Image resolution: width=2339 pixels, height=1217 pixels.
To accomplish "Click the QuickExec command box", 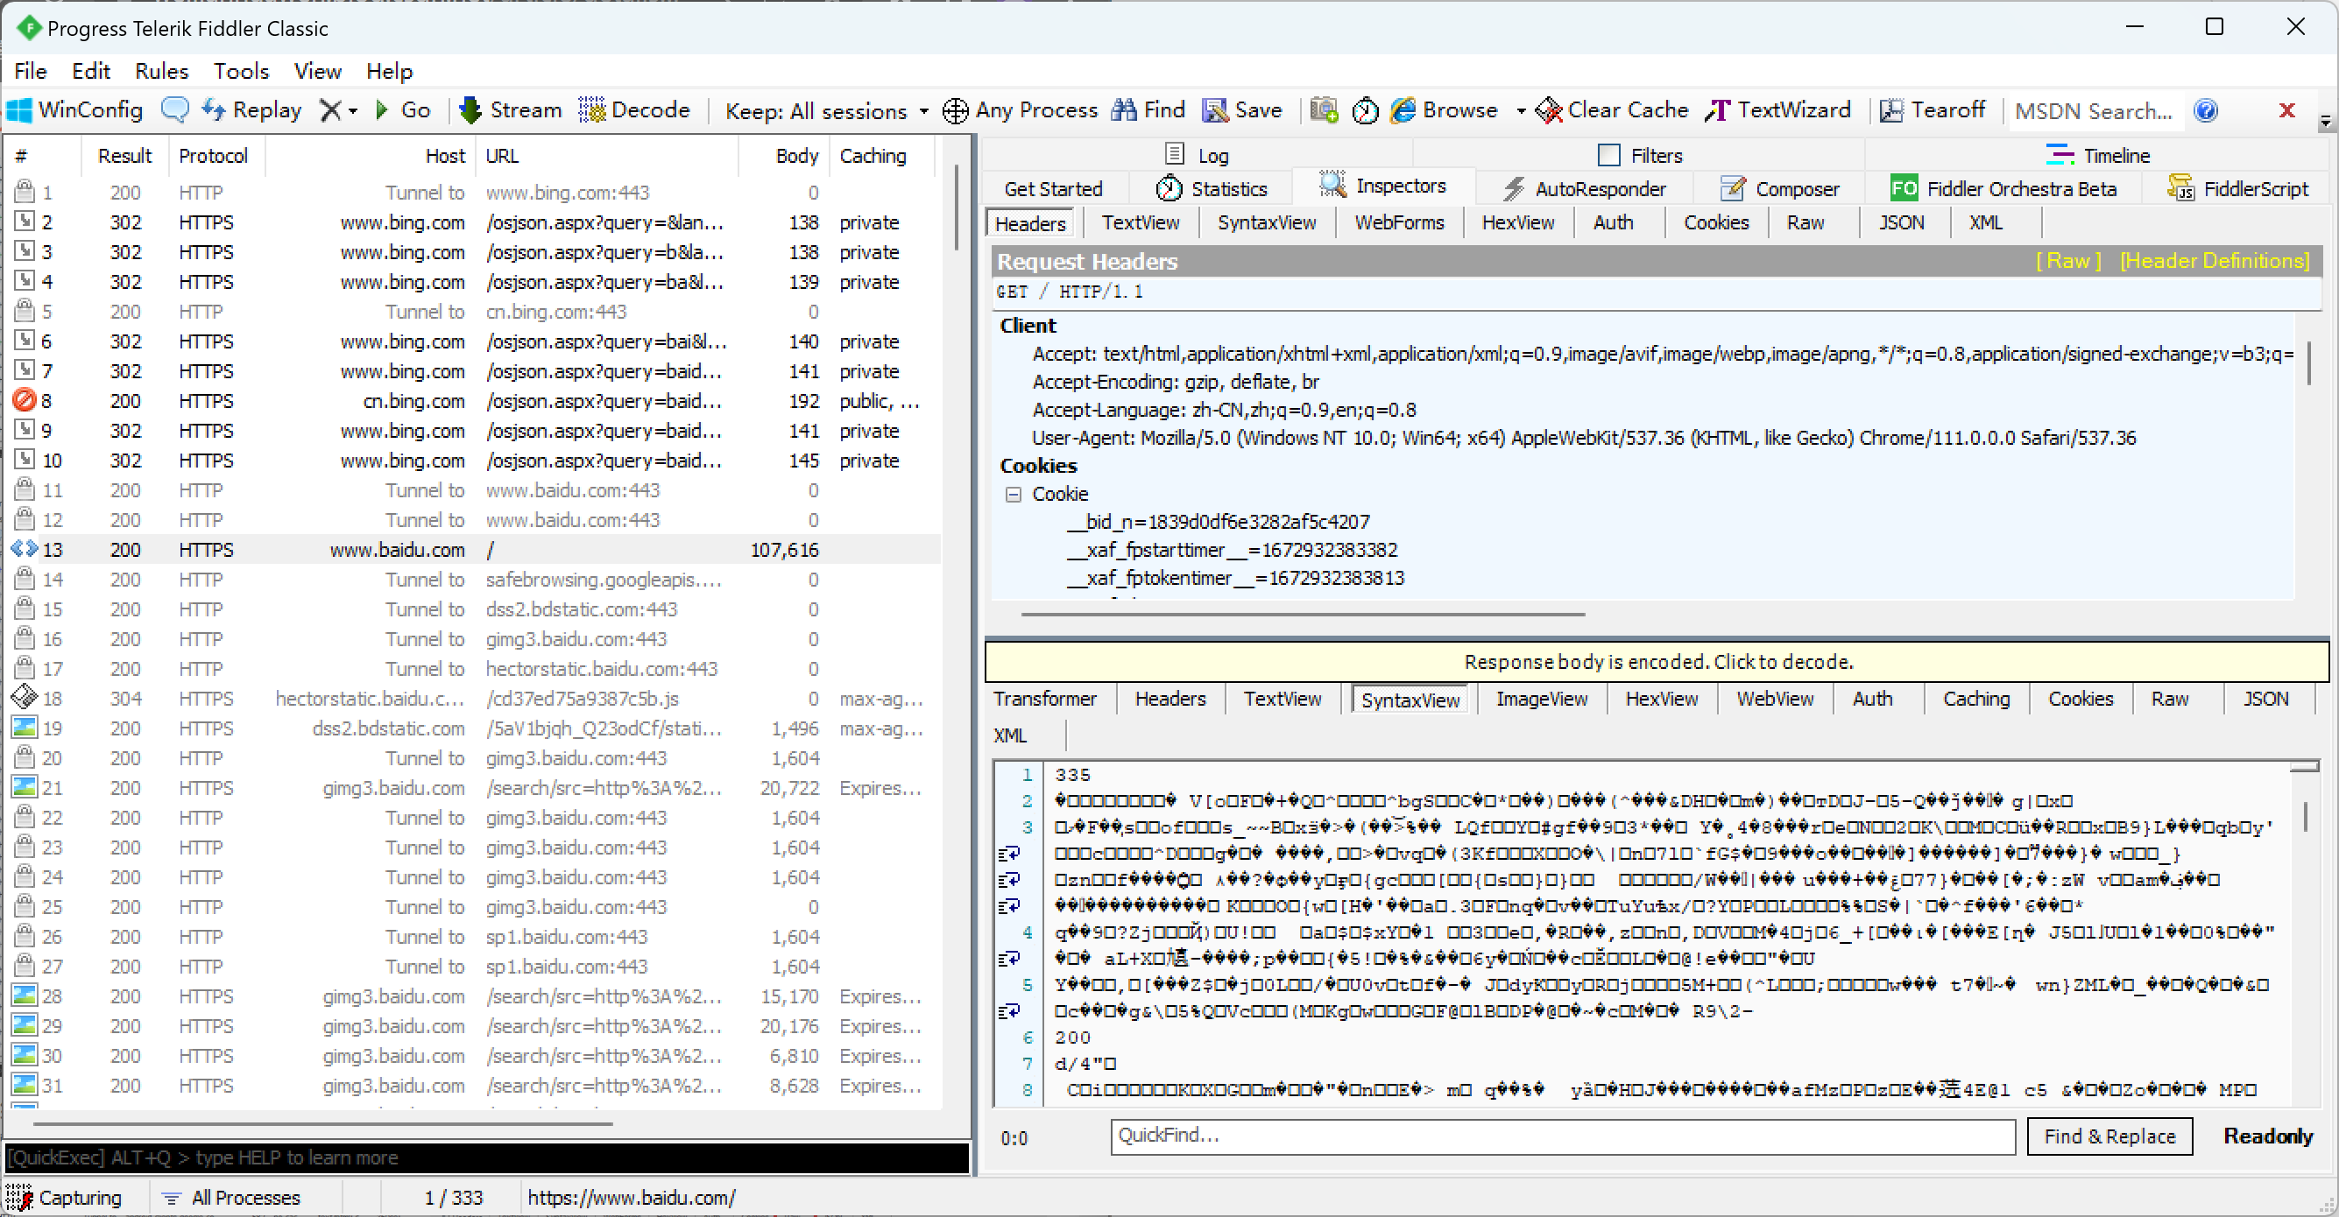I will pyautogui.click(x=487, y=1158).
